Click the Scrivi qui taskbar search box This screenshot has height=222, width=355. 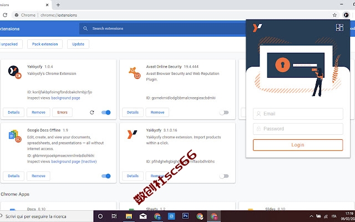tap(46, 216)
